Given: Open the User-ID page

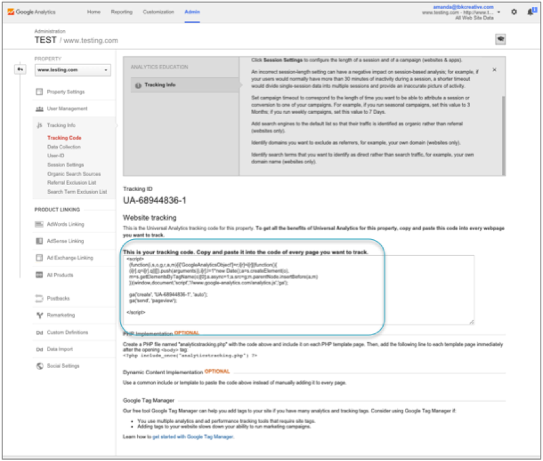Looking at the screenshot, I should pyautogui.click(x=56, y=155).
